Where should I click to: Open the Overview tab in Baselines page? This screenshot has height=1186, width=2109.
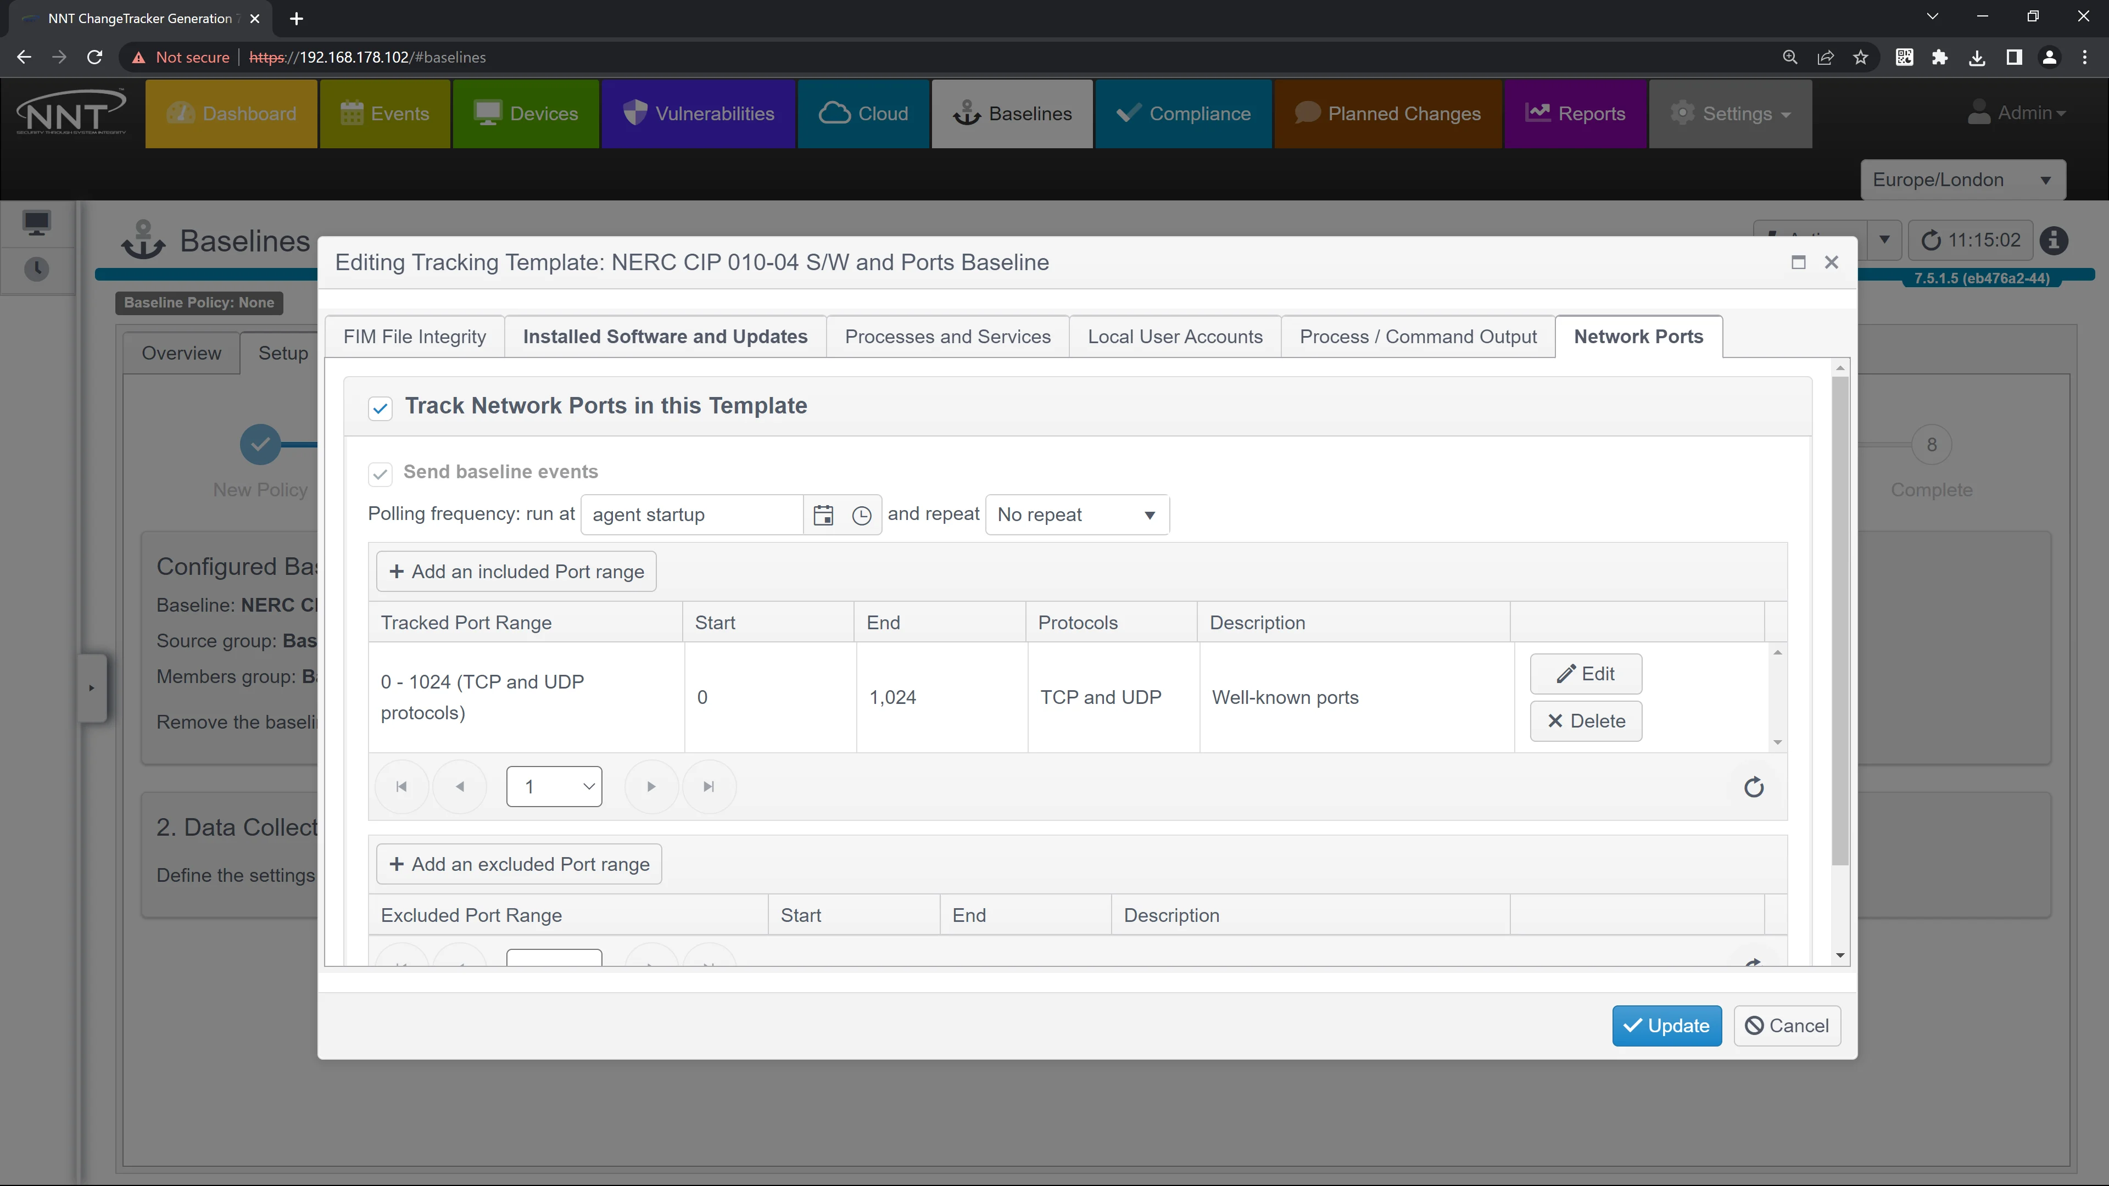click(x=181, y=353)
